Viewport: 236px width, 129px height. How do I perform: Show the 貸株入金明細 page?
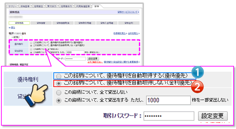107,23
